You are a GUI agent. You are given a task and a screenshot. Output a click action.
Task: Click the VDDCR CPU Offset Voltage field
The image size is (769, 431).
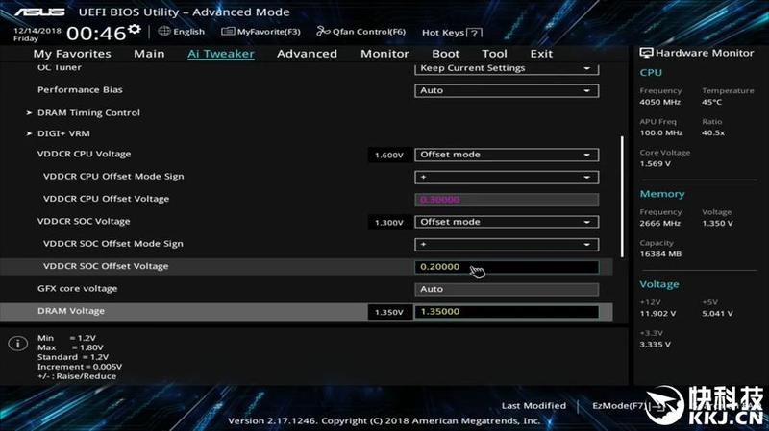(507, 200)
